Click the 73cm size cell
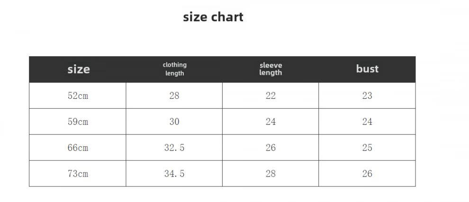Viewport: 469px width, 202px height. click(78, 174)
